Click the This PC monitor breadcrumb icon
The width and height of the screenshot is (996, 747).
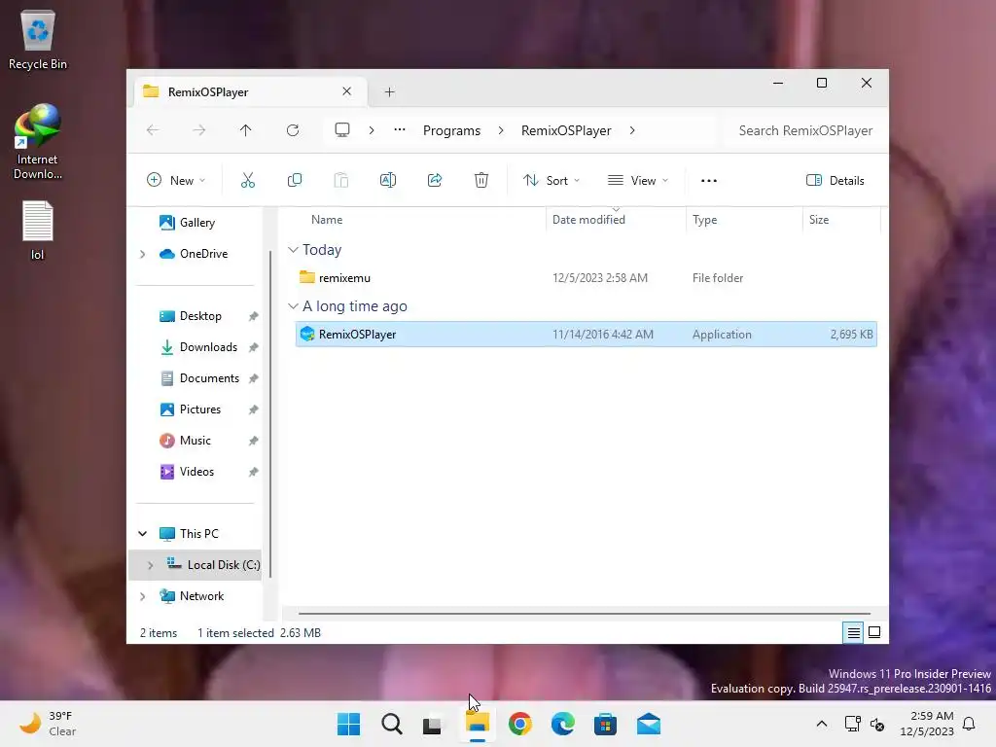(x=342, y=130)
